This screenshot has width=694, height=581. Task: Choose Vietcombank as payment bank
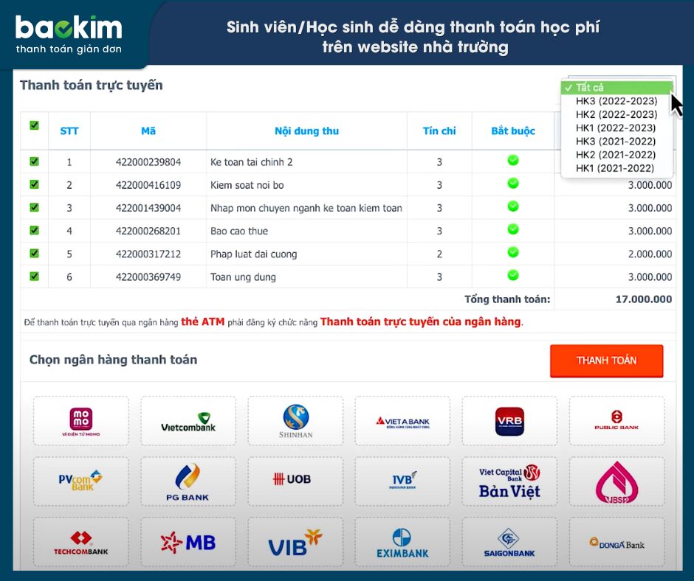(x=188, y=420)
